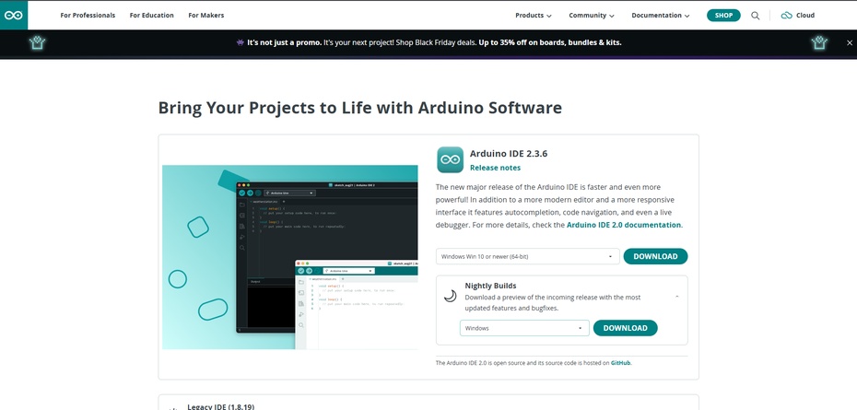Screen dimensions: 857x410
Task: Open the Documentation dropdown menu
Action: pyautogui.click(x=660, y=16)
